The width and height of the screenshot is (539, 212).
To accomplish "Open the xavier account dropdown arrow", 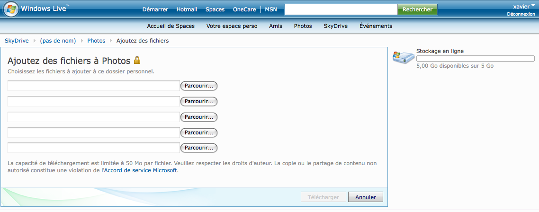I will point(533,6).
